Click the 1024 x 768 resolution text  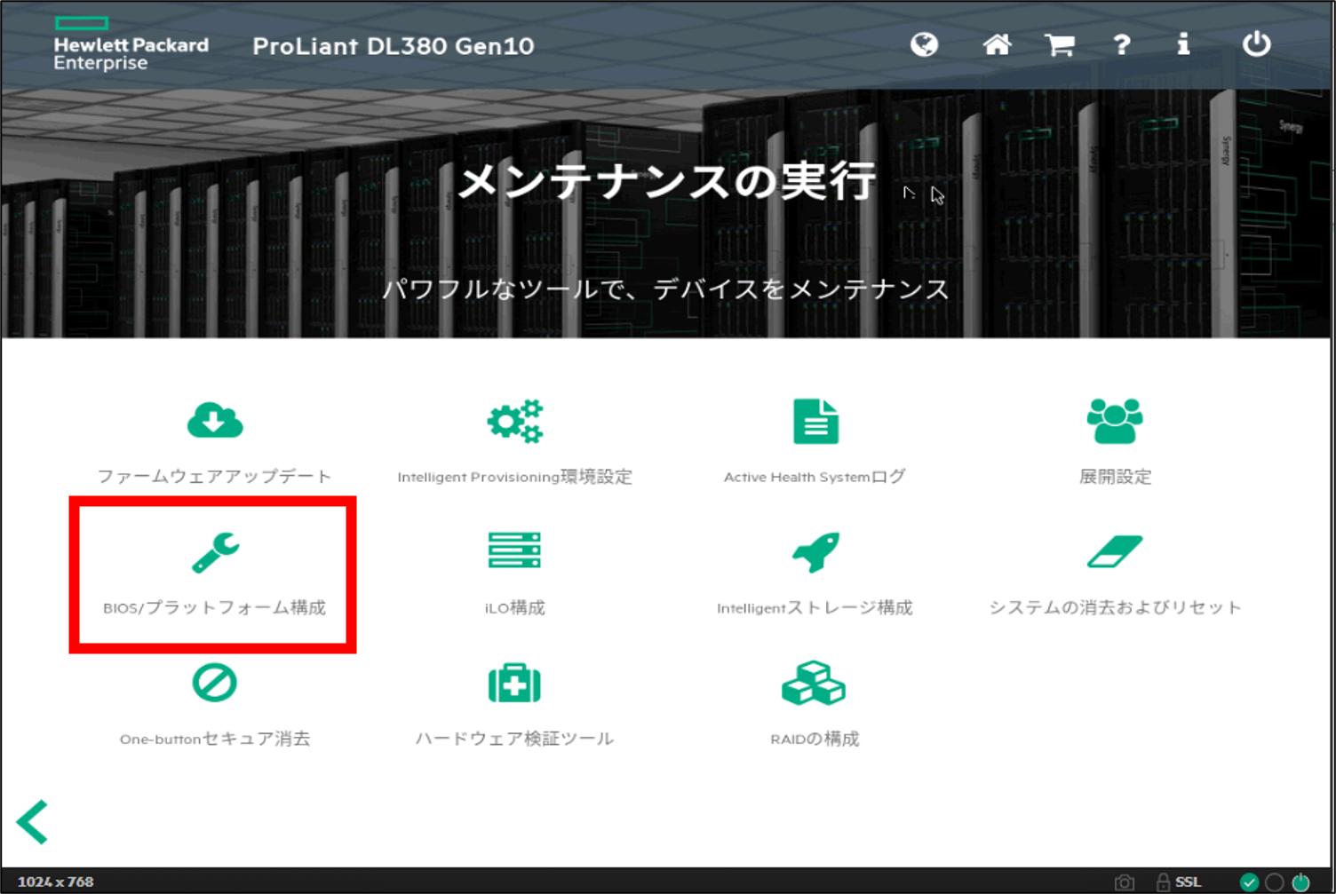(55, 882)
